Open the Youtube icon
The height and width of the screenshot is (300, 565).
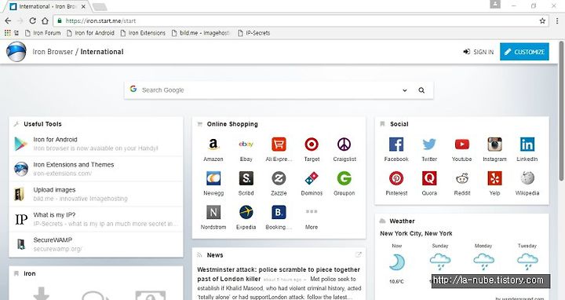(x=462, y=145)
